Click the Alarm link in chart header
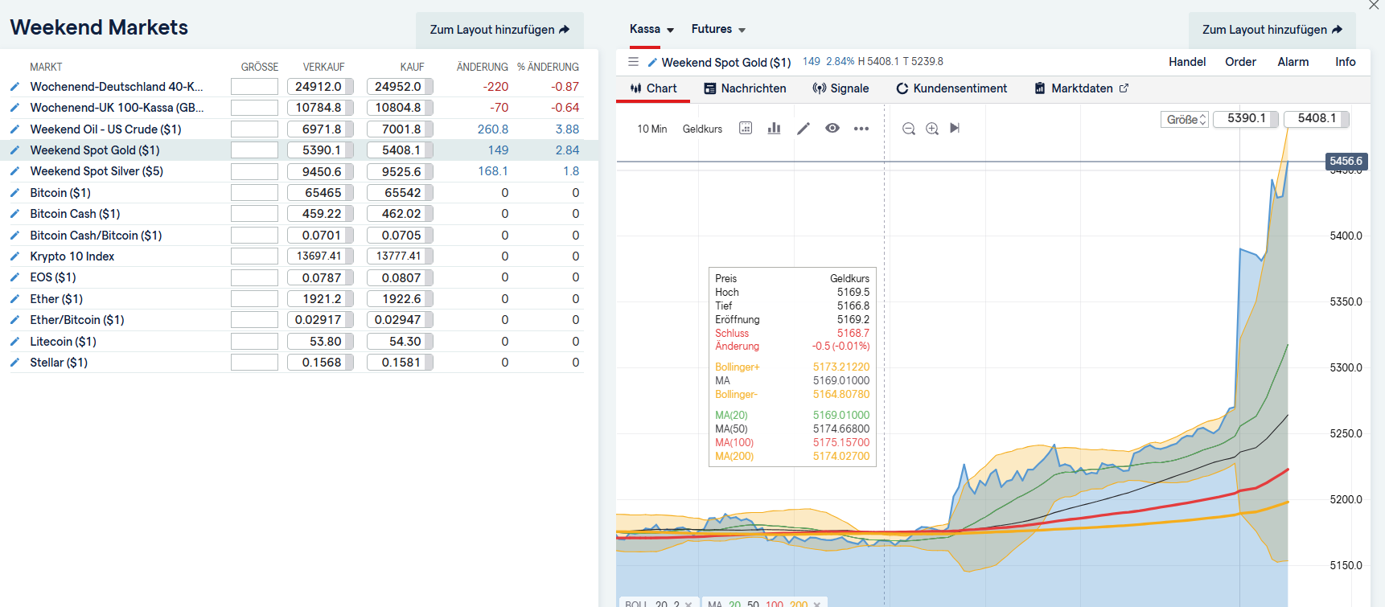1385x607 pixels. [x=1293, y=62]
